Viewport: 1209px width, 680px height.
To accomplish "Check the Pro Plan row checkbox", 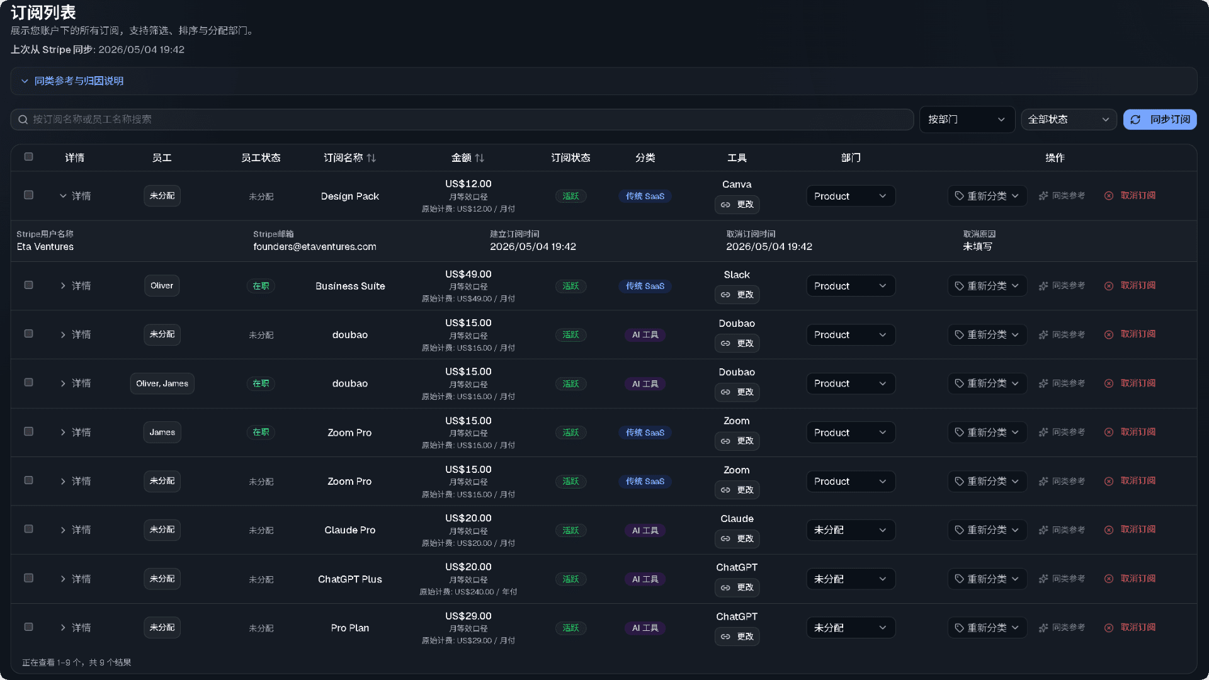I will pyautogui.click(x=28, y=627).
